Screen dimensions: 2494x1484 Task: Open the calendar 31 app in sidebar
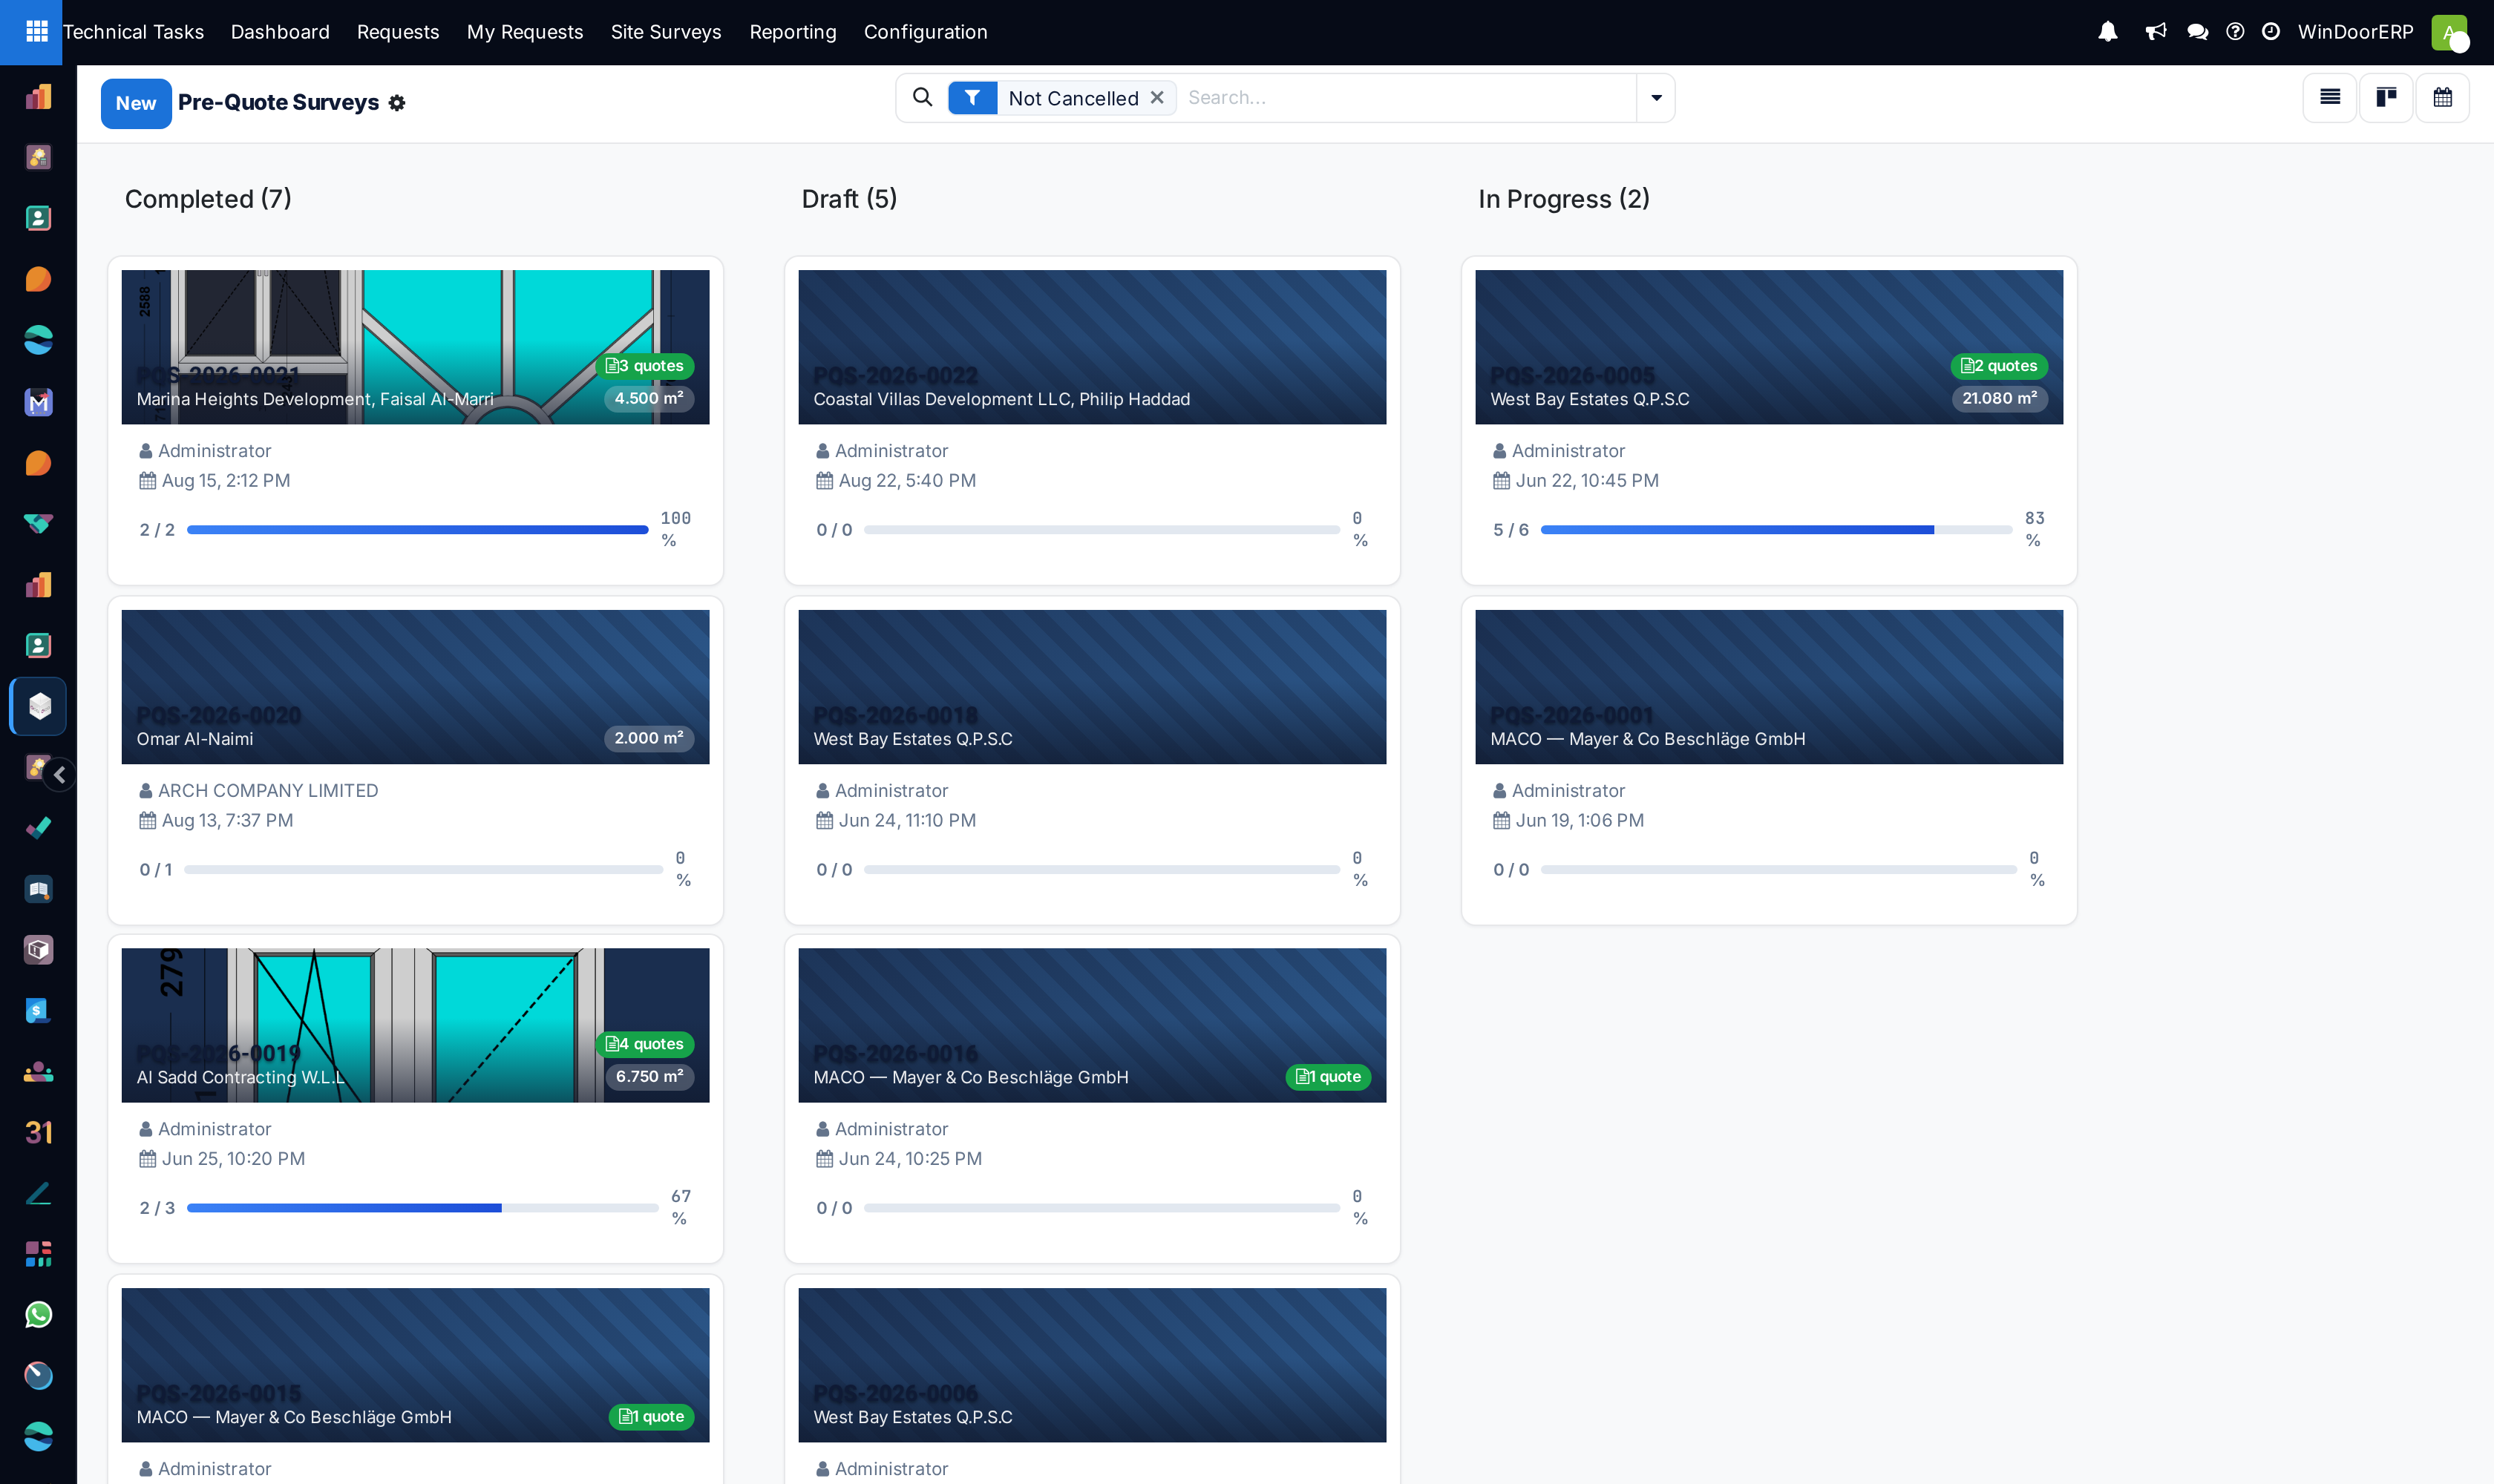[x=38, y=1132]
